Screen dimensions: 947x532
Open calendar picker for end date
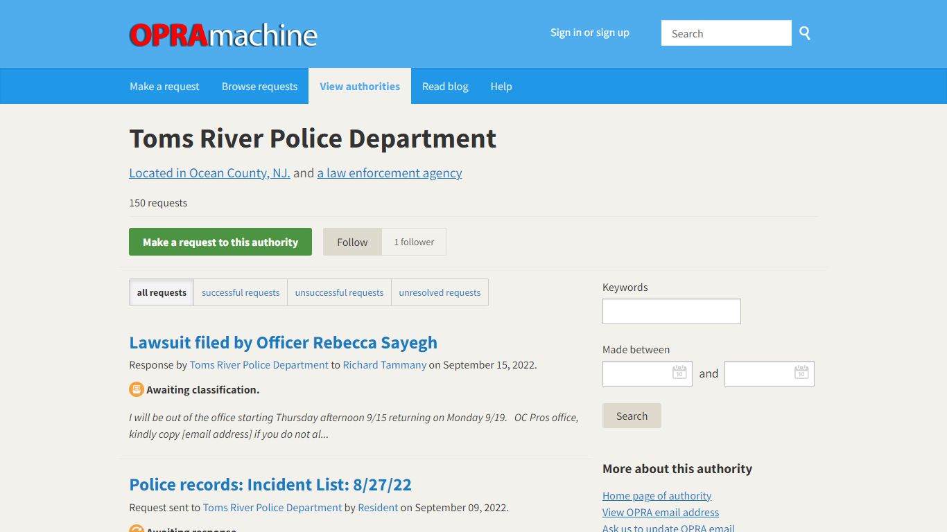click(x=801, y=373)
